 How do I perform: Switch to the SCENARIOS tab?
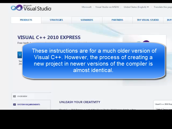tap(87, 20)
